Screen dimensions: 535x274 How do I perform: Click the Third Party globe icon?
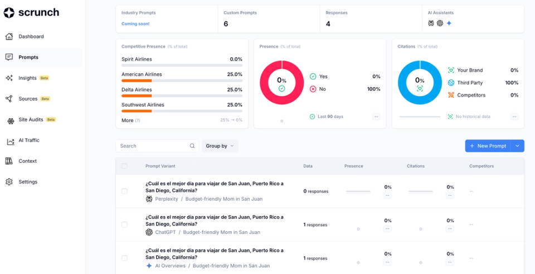tap(451, 83)
